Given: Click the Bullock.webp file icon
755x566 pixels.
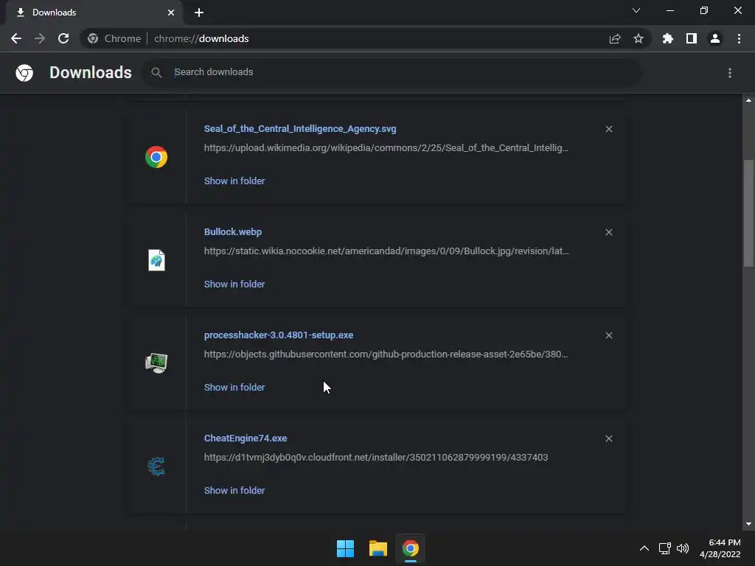Looking at the screenshot, I should point(156,260).
